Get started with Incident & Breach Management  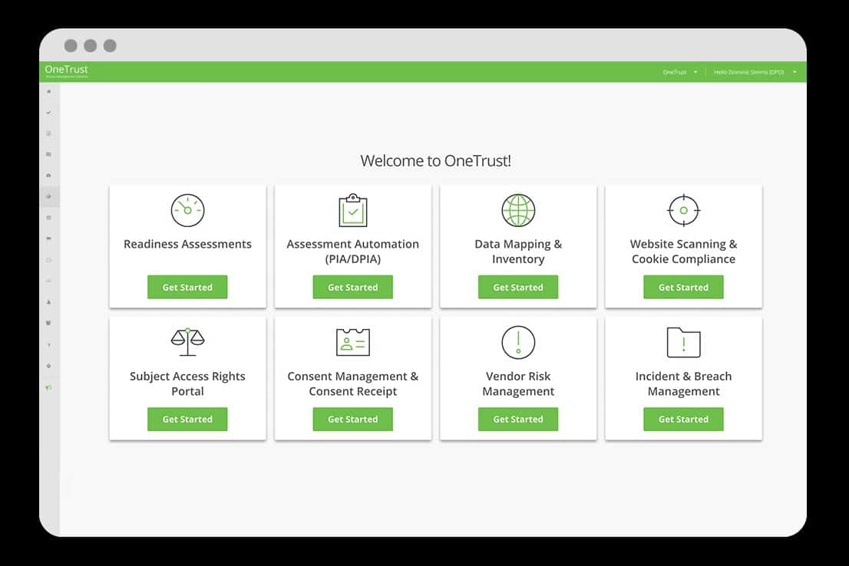pos(683,419)
